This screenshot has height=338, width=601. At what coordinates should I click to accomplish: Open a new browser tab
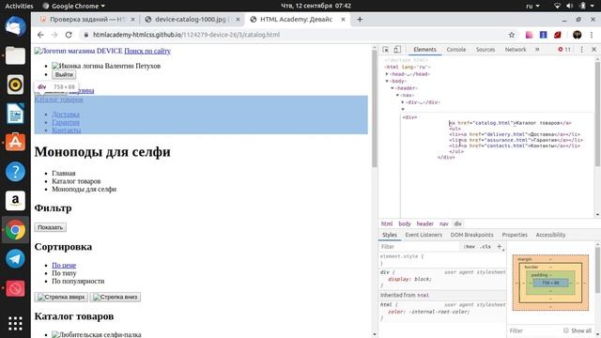[360, 19]
